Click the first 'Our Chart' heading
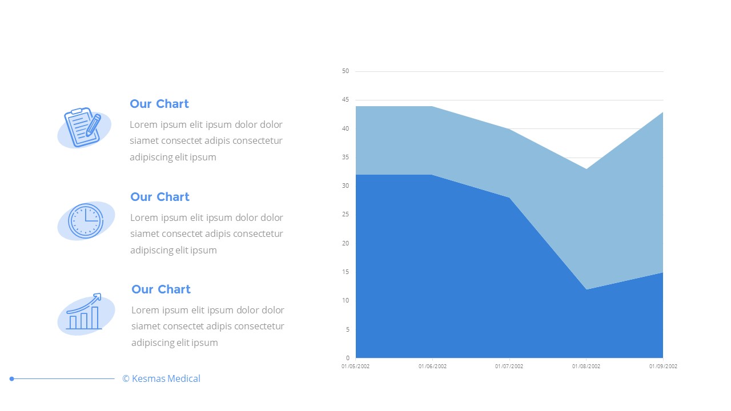The width and height of the screenshot is (731, 411). click(x=159, y=104)
